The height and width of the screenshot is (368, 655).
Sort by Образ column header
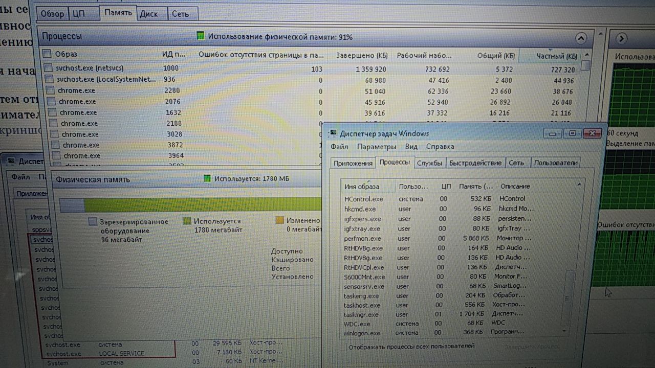[66, 54]
